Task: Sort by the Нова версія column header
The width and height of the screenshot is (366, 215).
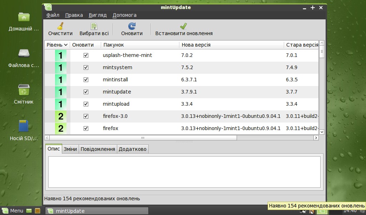Action: click(231, 45)
